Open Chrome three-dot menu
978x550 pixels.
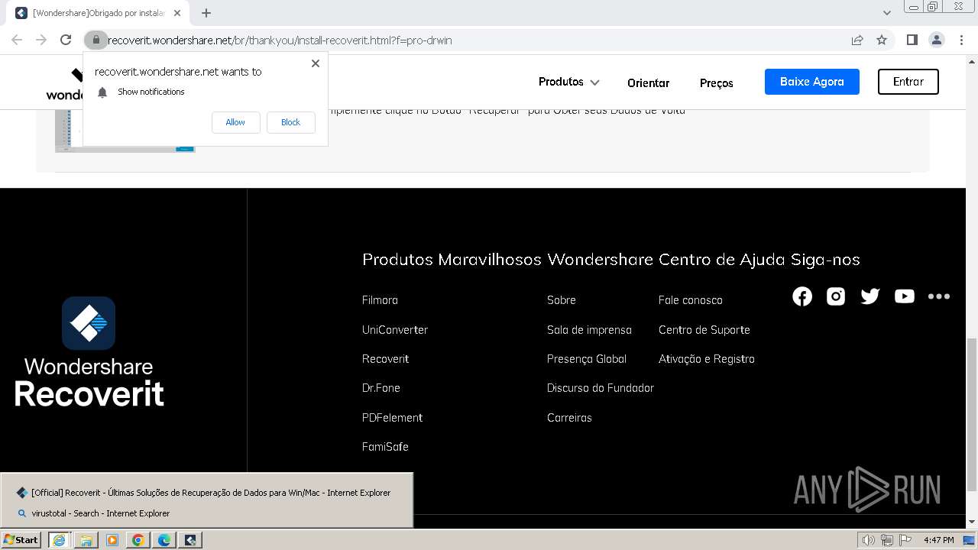(x=962, y=40)
